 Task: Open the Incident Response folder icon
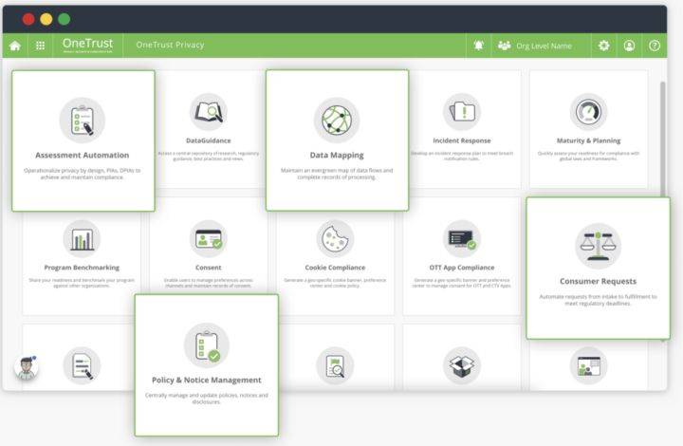click(462, 112)
